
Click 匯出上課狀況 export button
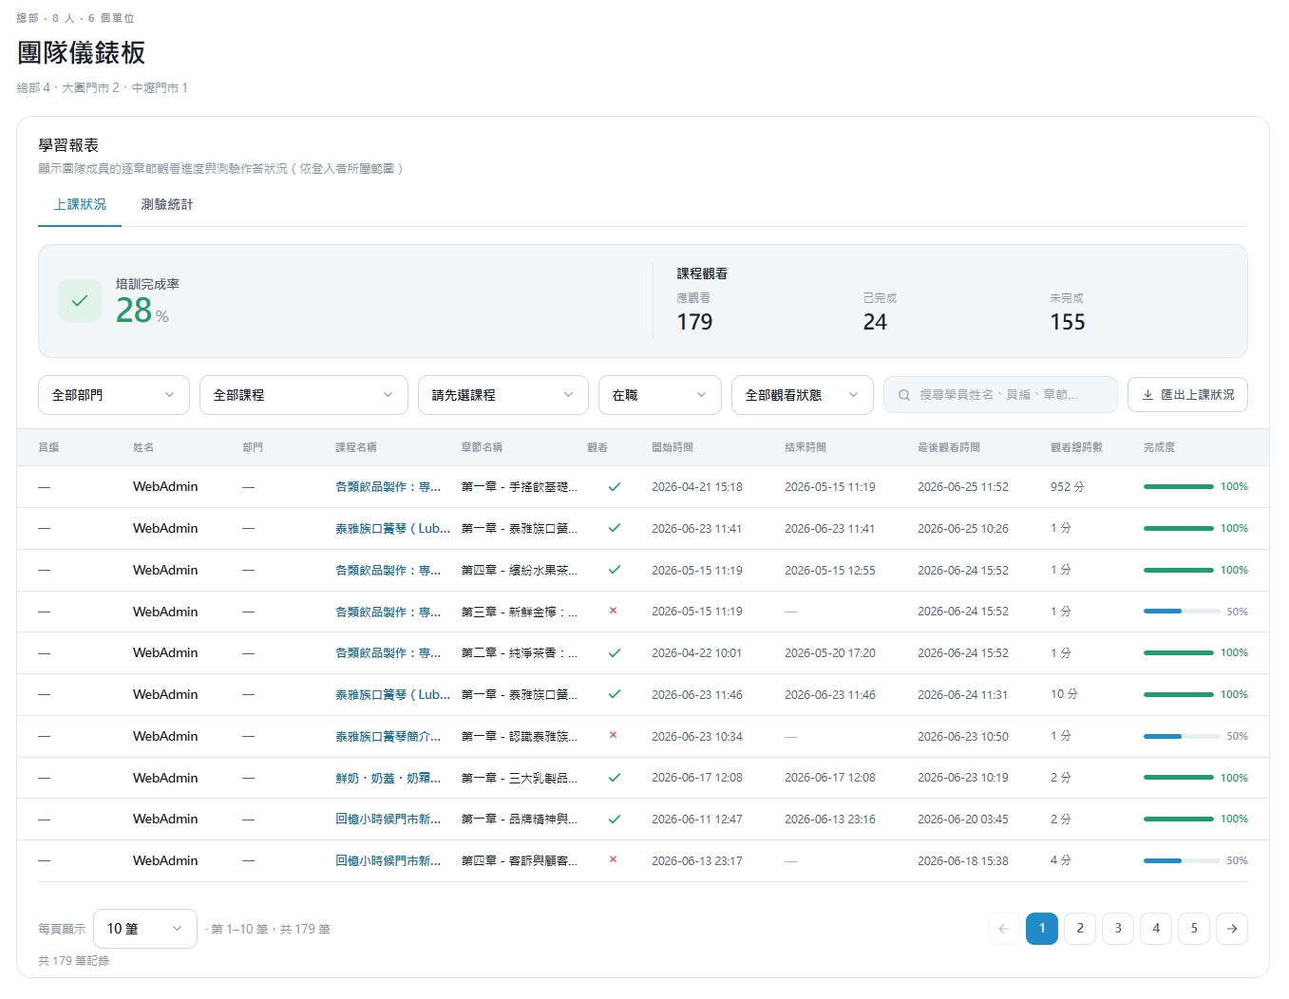click(x=1187, y=395)
